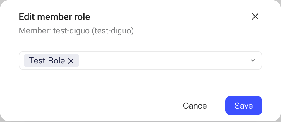281x122 pixels.
Task: Click inside role field after Test Role tag
Action: point(164,60)
